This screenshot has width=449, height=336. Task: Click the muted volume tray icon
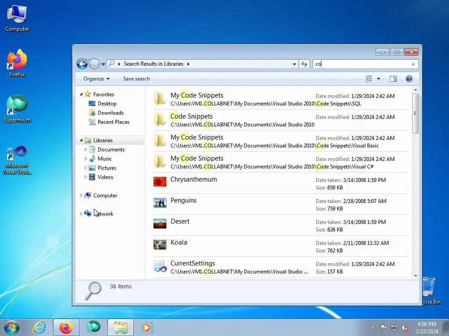pyautogui.click(x=405, y=328)
